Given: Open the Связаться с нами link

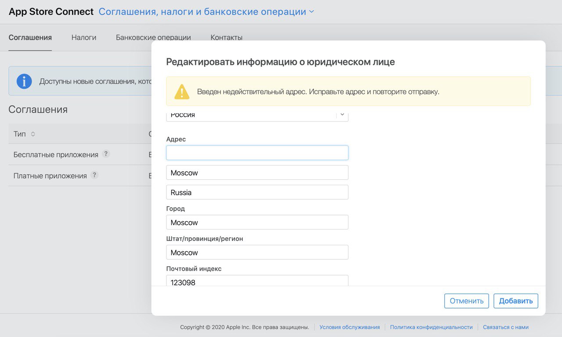Looking at the screenshot, I should pos(506,327).
